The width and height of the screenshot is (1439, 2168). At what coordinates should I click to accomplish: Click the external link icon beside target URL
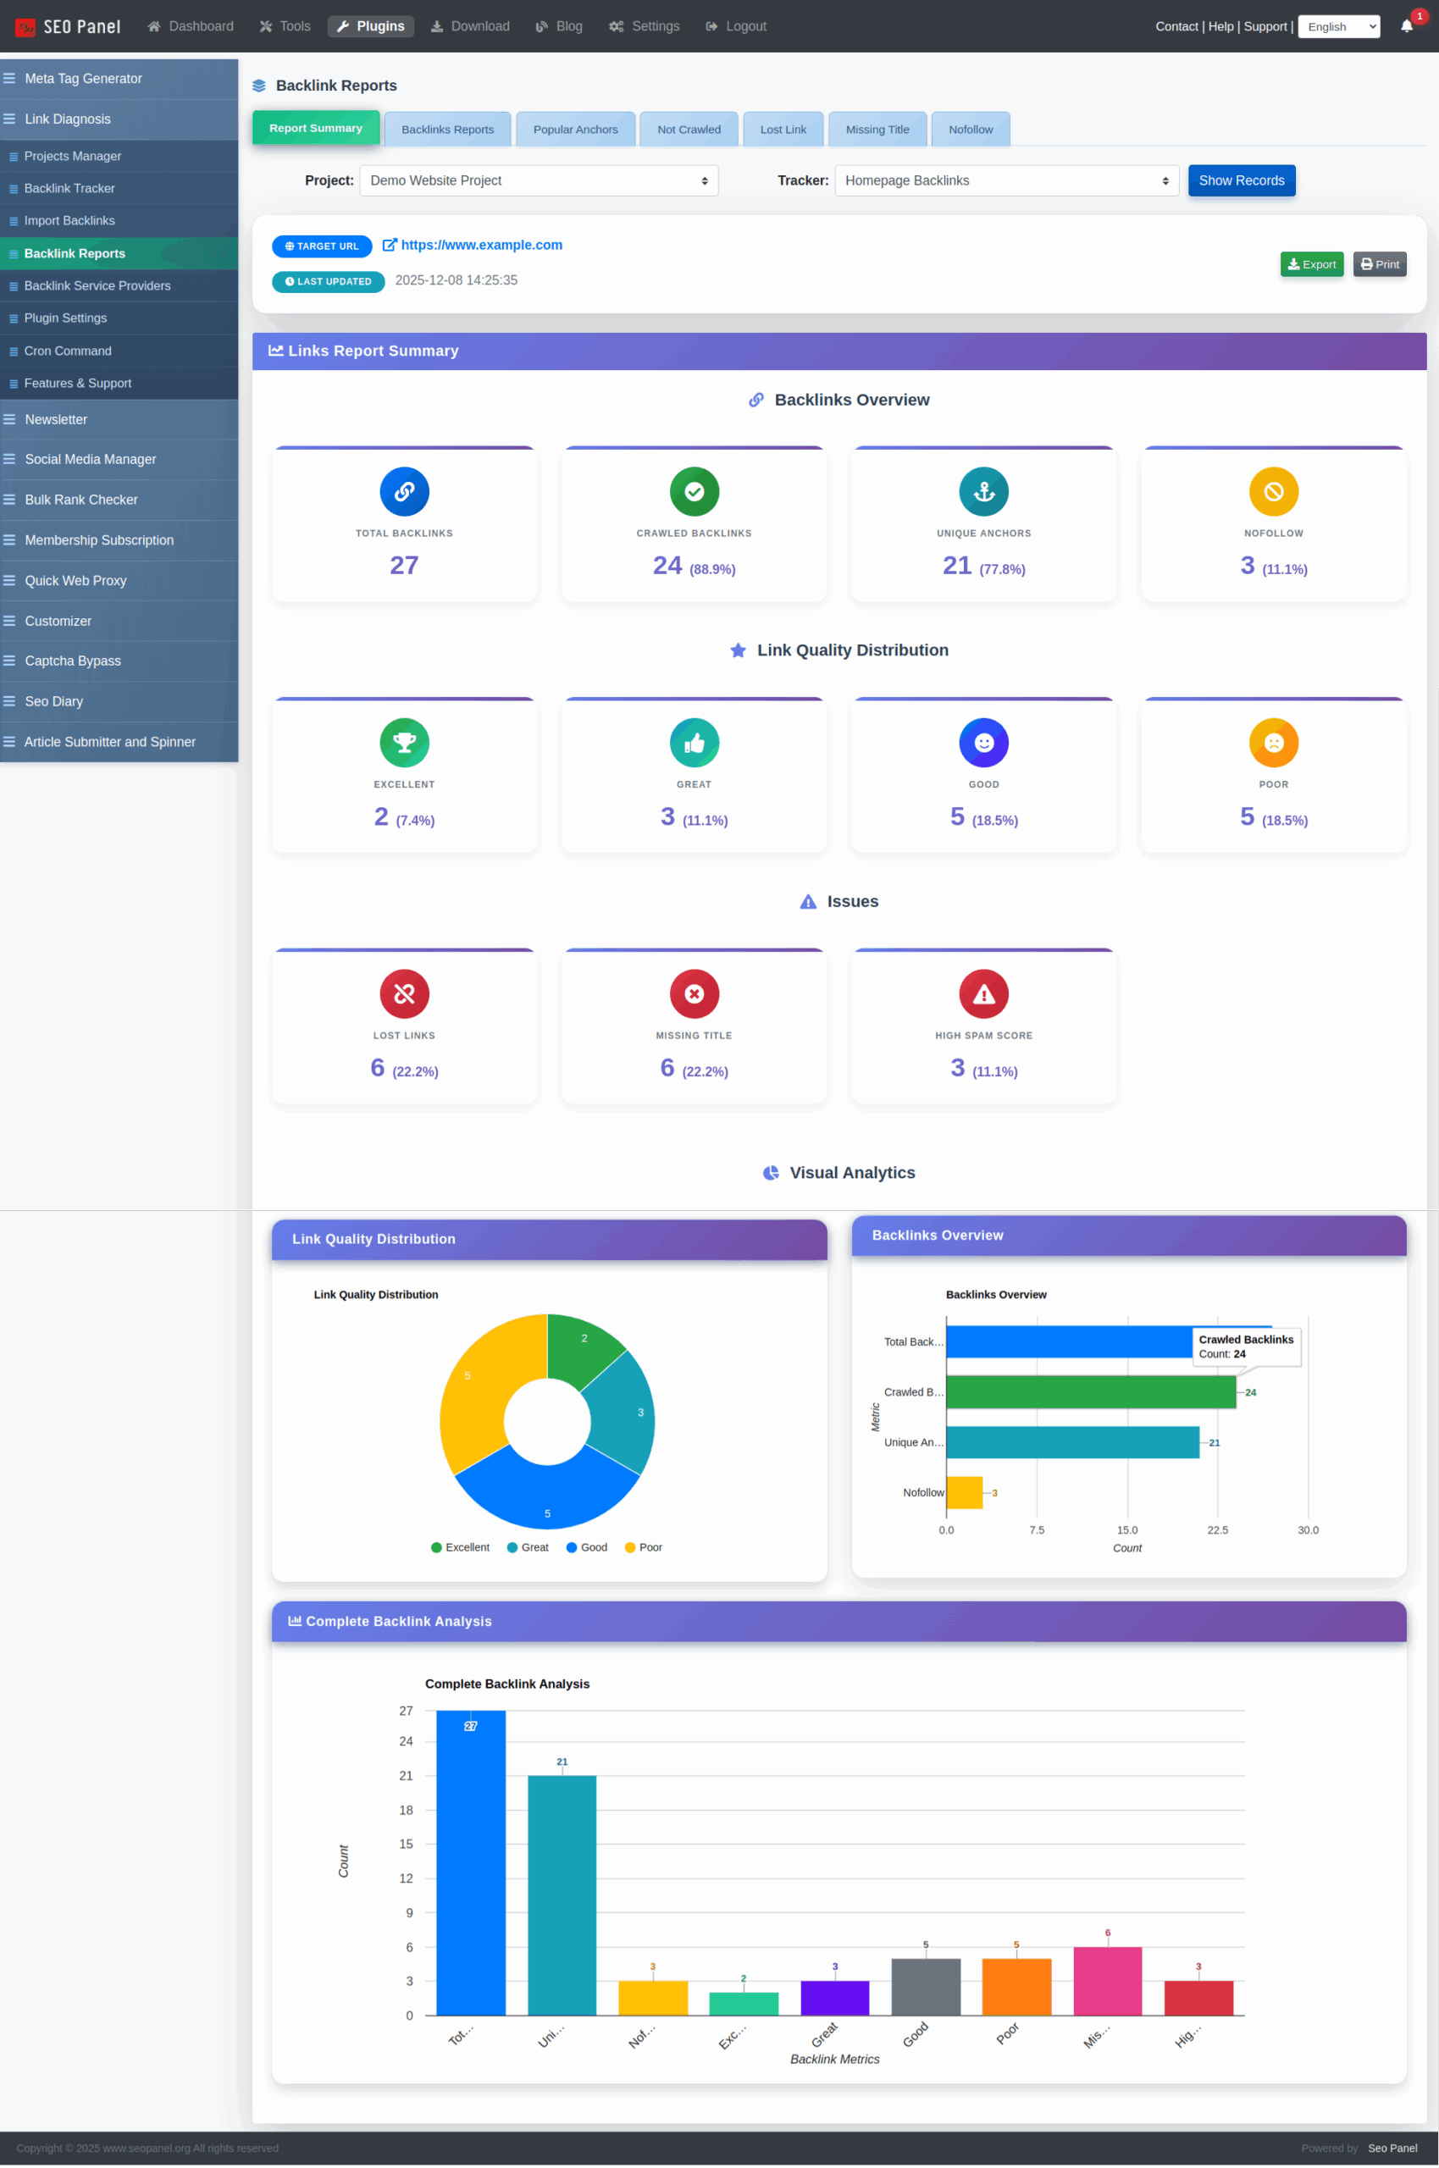pos(389,245)
